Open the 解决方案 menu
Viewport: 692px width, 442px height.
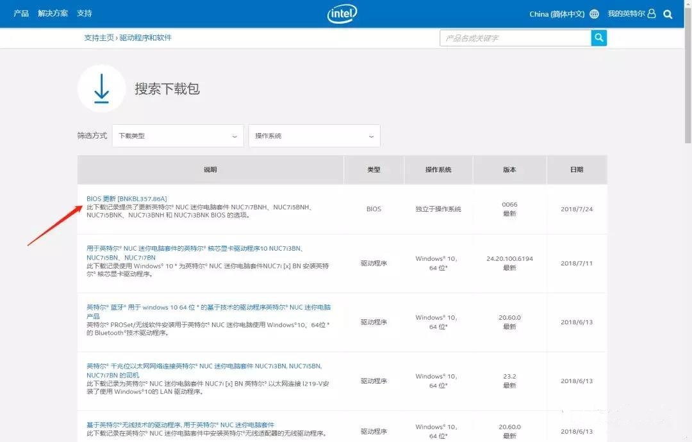point(53,13)
